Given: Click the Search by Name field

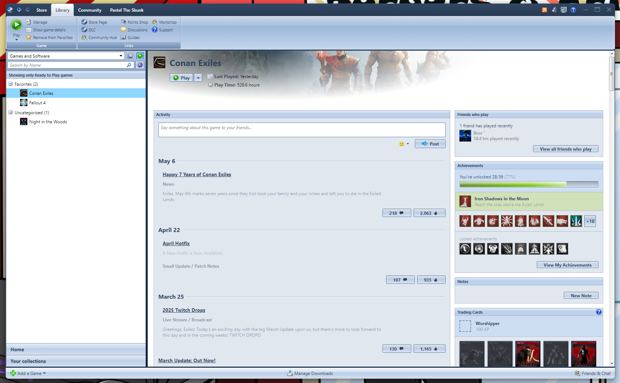Looking at the screenshot, I should point(70,65).
